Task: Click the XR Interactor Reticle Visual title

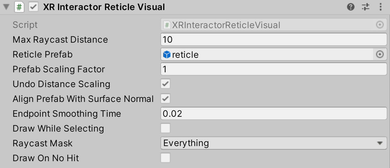Action: coord(104,7)
